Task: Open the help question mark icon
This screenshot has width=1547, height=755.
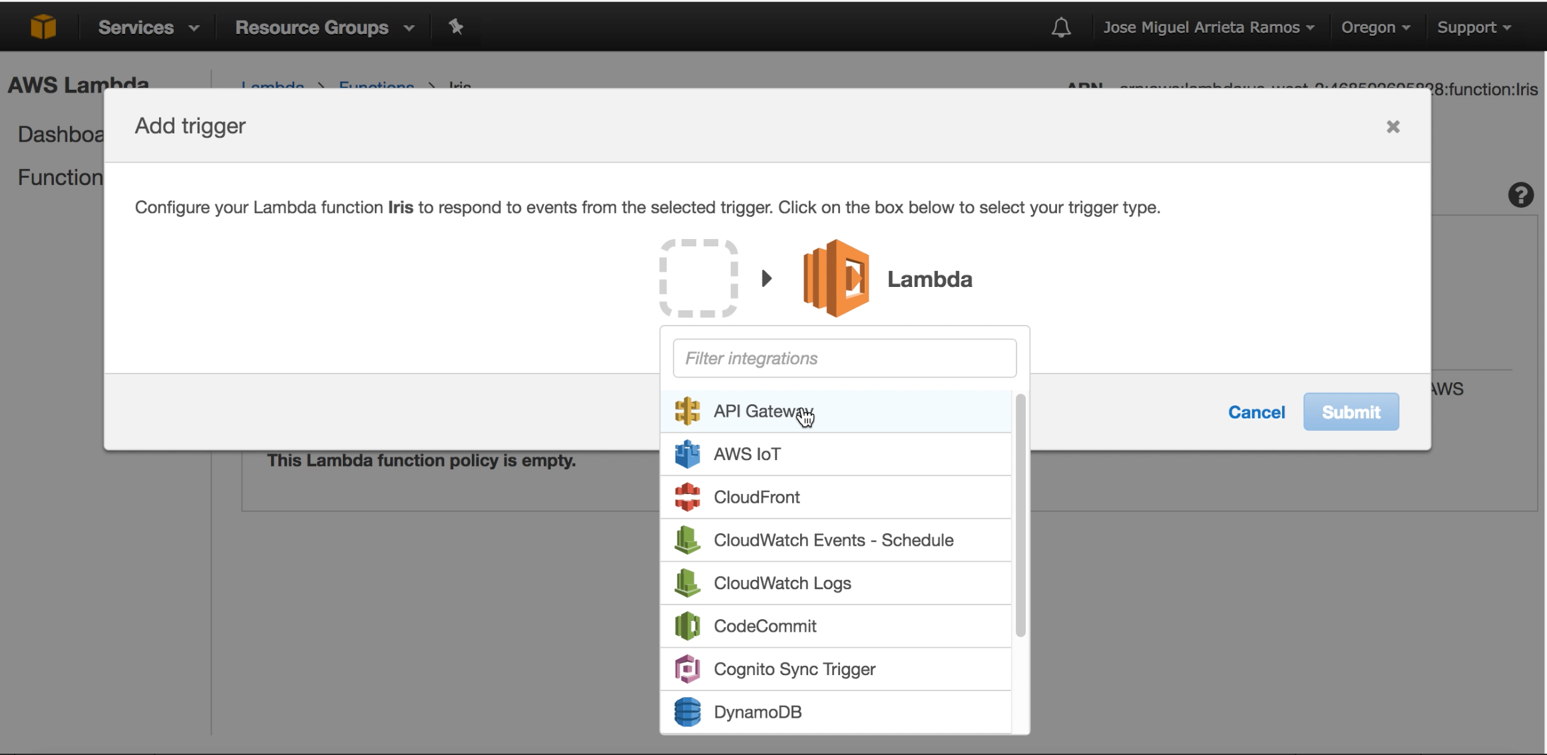Action: [x=1520, y=194]
